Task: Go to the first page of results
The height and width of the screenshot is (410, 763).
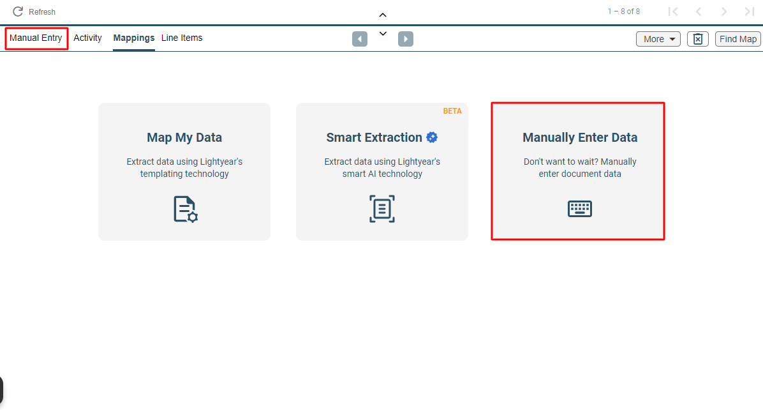Action: tap(673, 11)
